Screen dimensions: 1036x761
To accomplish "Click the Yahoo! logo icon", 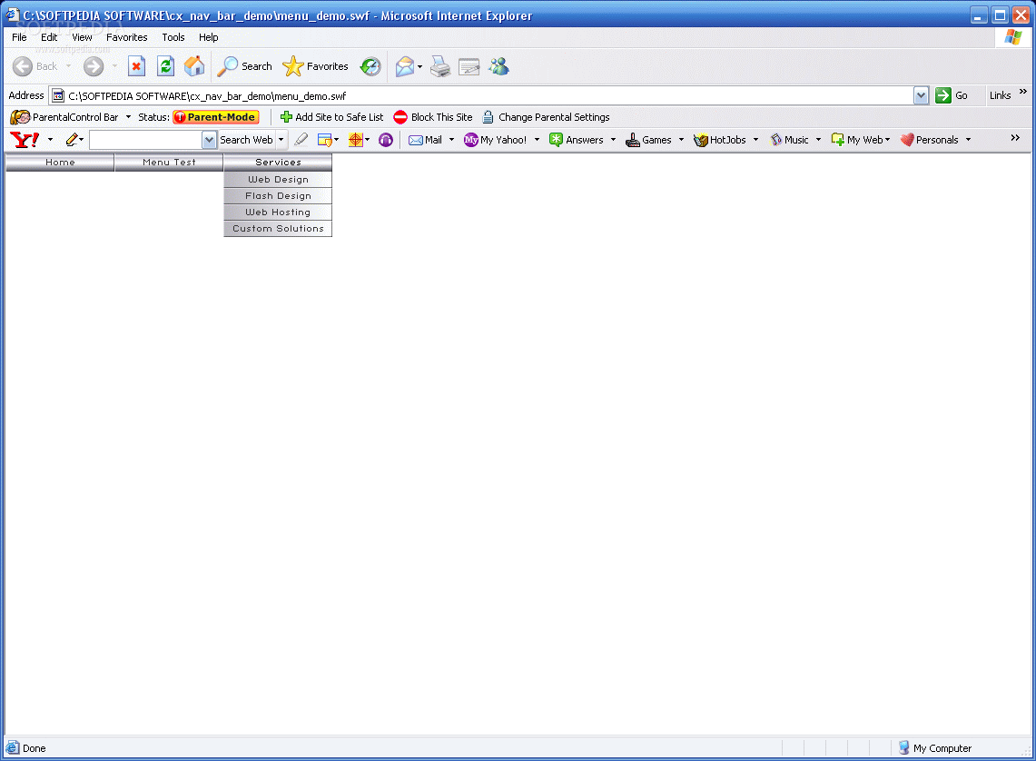I will 25,139.
